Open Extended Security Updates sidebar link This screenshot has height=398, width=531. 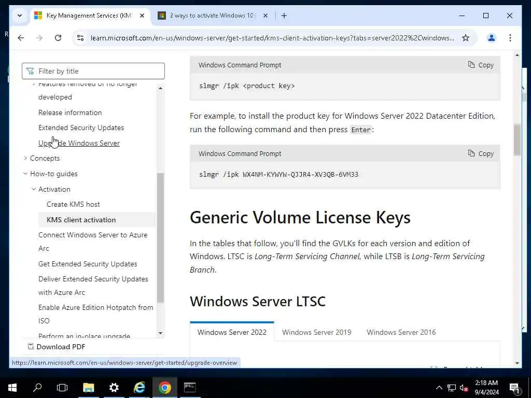[x=81, y=127]
